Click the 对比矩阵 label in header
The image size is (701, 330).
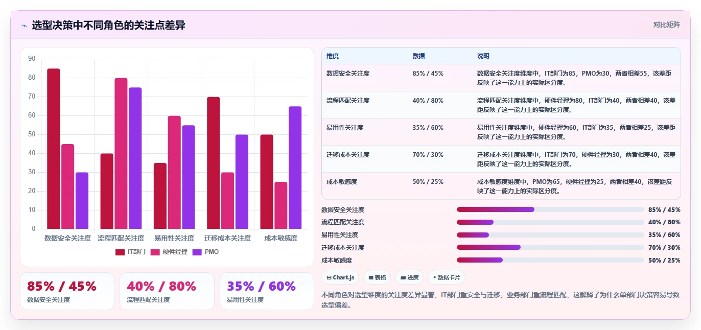tap(666, 25)
